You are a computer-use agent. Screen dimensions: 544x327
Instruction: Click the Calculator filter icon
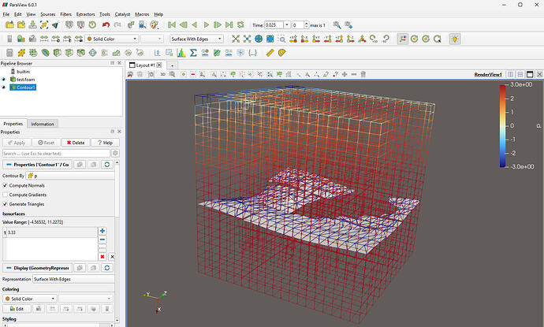pos(9,53)
